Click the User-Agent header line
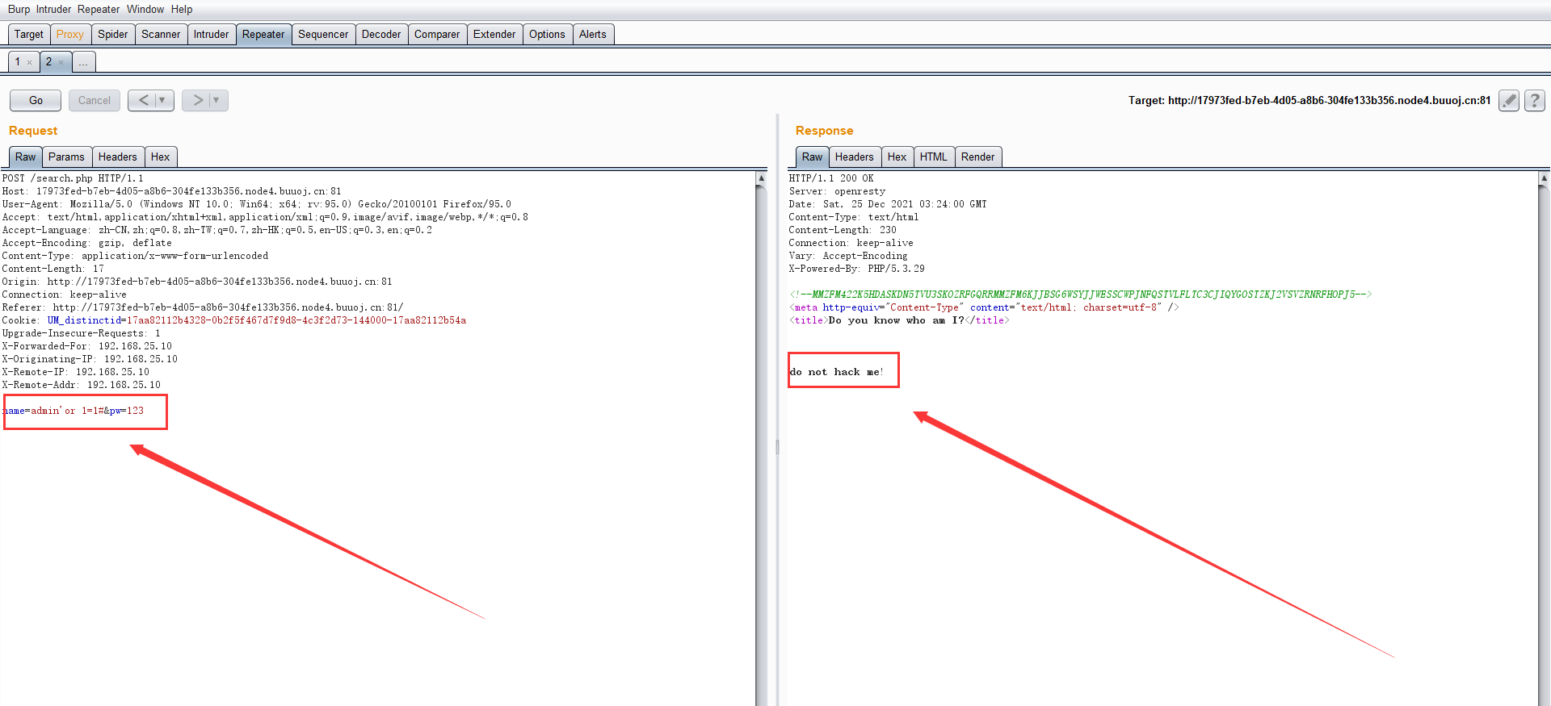This screenshot has width=1551, height=706. (257, 204)
